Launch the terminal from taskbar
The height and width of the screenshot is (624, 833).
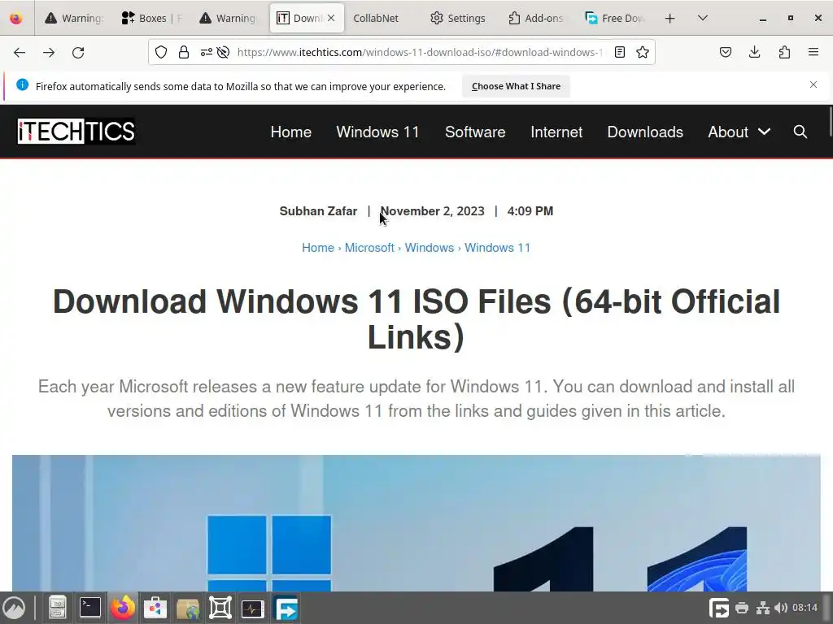click(x=89, y=608)
